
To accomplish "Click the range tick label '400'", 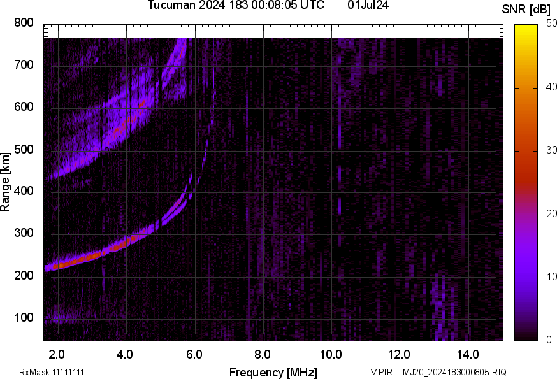I will 24,191.
